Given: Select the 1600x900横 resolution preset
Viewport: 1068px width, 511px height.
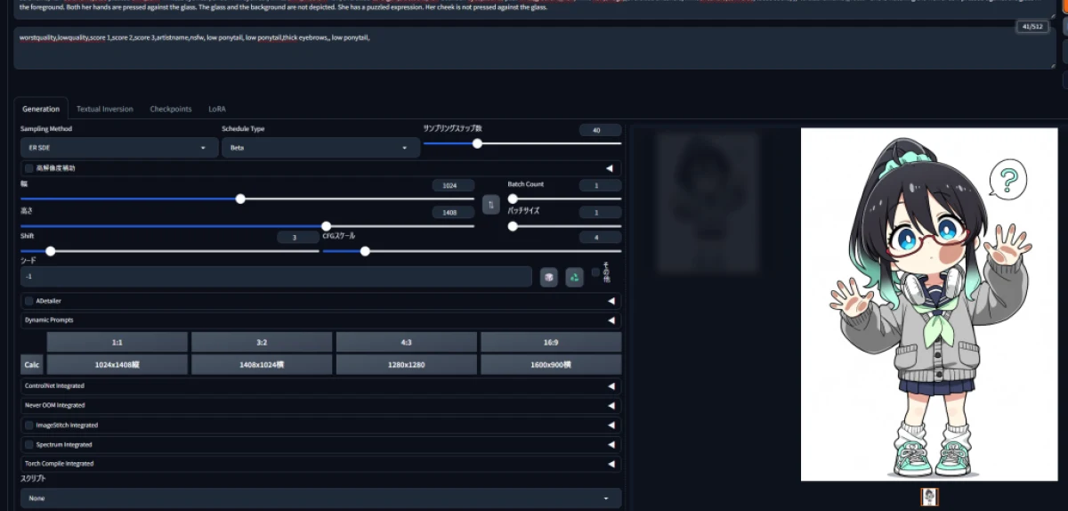Looking at the screenshot, I should (551, 365).
